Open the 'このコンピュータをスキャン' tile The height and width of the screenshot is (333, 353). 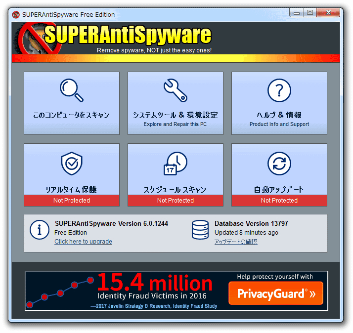coord(72,103)
